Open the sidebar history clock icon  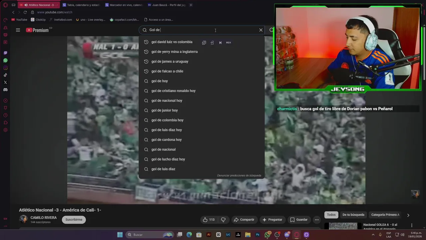click(5, 115)
